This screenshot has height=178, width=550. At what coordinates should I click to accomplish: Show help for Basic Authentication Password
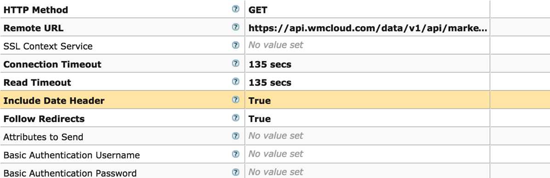click(236, 172)
